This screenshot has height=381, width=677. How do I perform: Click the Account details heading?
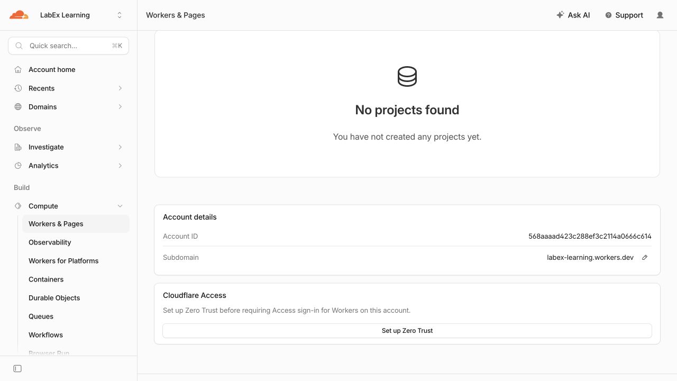tap(190, 217)
